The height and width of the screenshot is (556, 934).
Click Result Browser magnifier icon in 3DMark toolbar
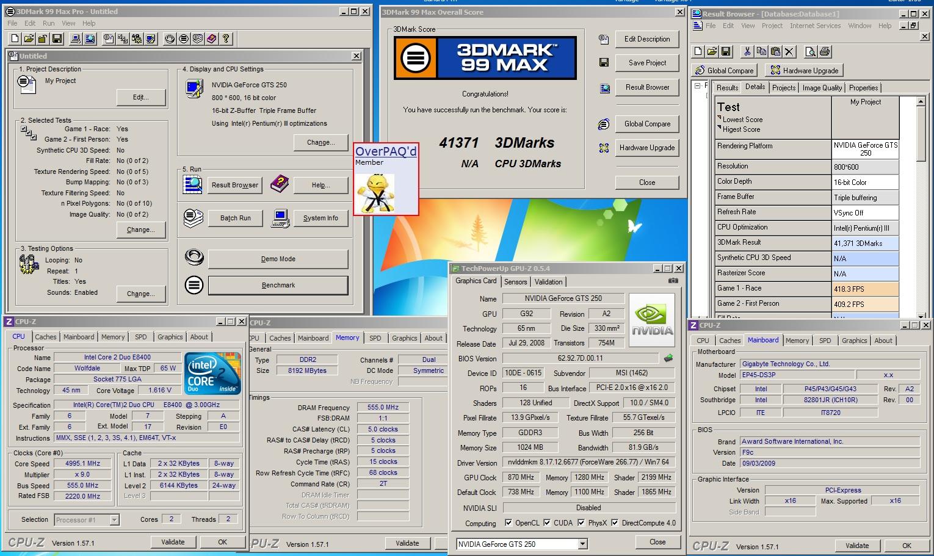tap(90, 39)
